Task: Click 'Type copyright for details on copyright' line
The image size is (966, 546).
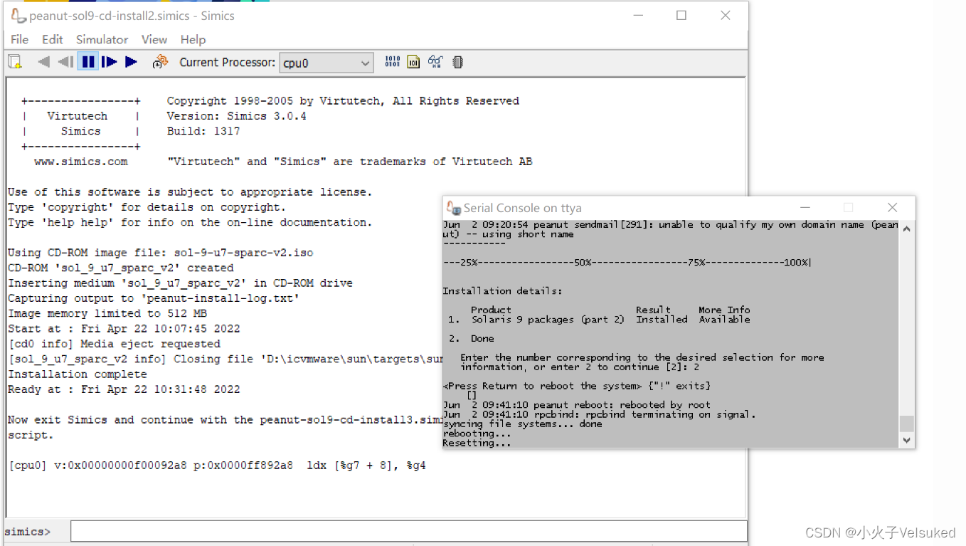Action: click(x=147, y=207)
